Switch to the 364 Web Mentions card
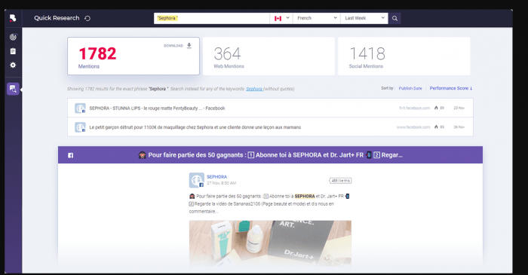528x275 pixels. tap(269, 57)
